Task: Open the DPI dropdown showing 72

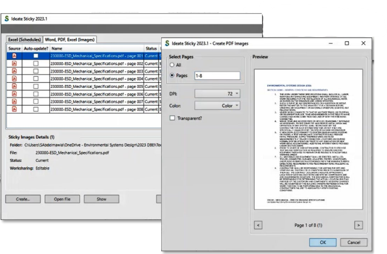Action: (218, 93)
